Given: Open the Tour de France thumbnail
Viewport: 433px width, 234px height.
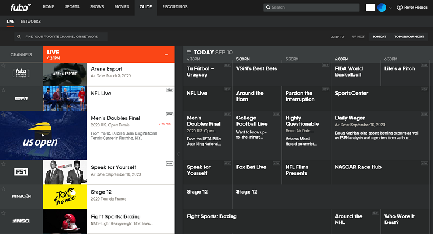Looking at the screenshot, I should [x=65, y=197].
